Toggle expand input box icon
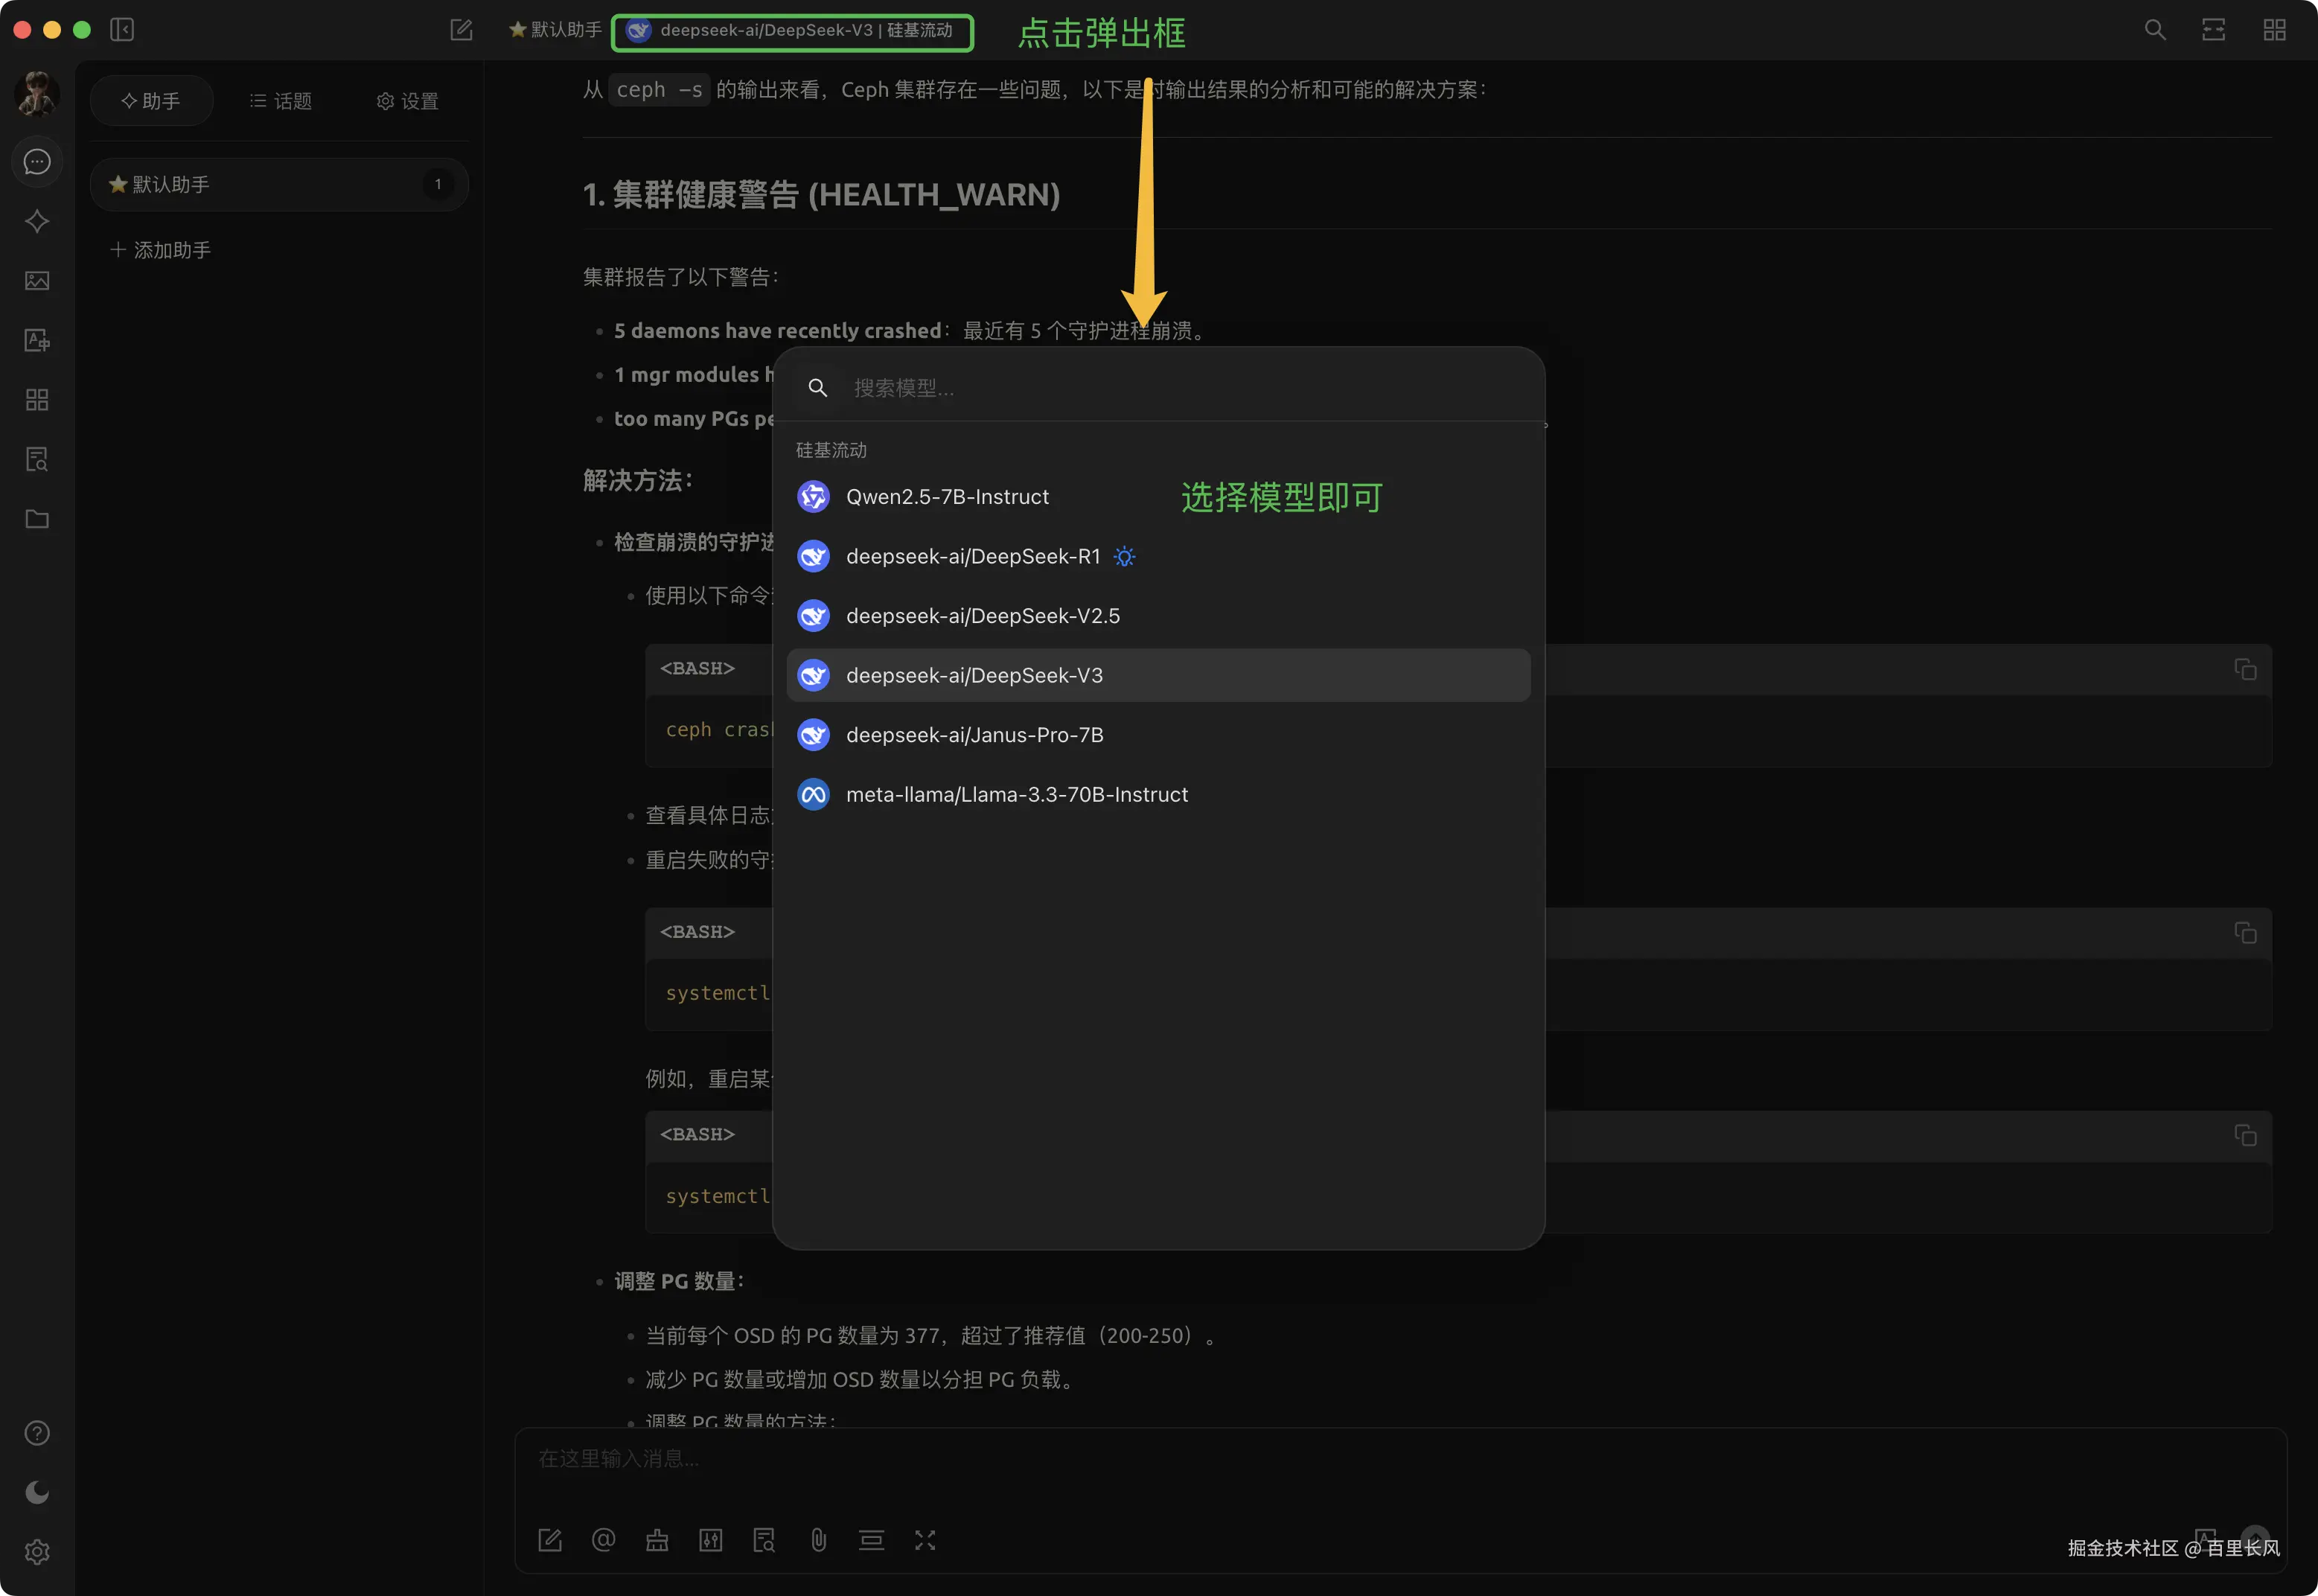Image resolution: width=2318 pixels, height=1596 pixels. (x=925, y=1540)
